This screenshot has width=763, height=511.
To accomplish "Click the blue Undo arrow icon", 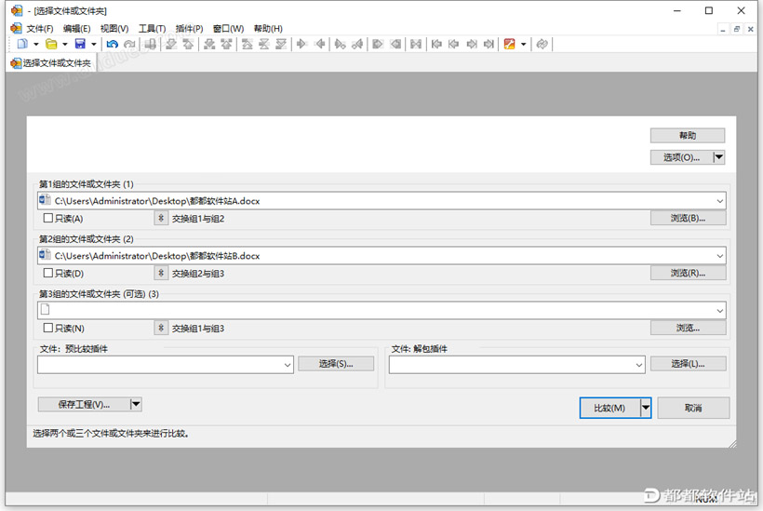I will pyautogui.click(x=113, y=45).
